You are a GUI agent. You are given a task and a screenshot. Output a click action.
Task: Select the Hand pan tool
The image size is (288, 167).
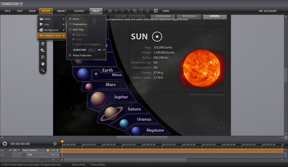point(43,64)
